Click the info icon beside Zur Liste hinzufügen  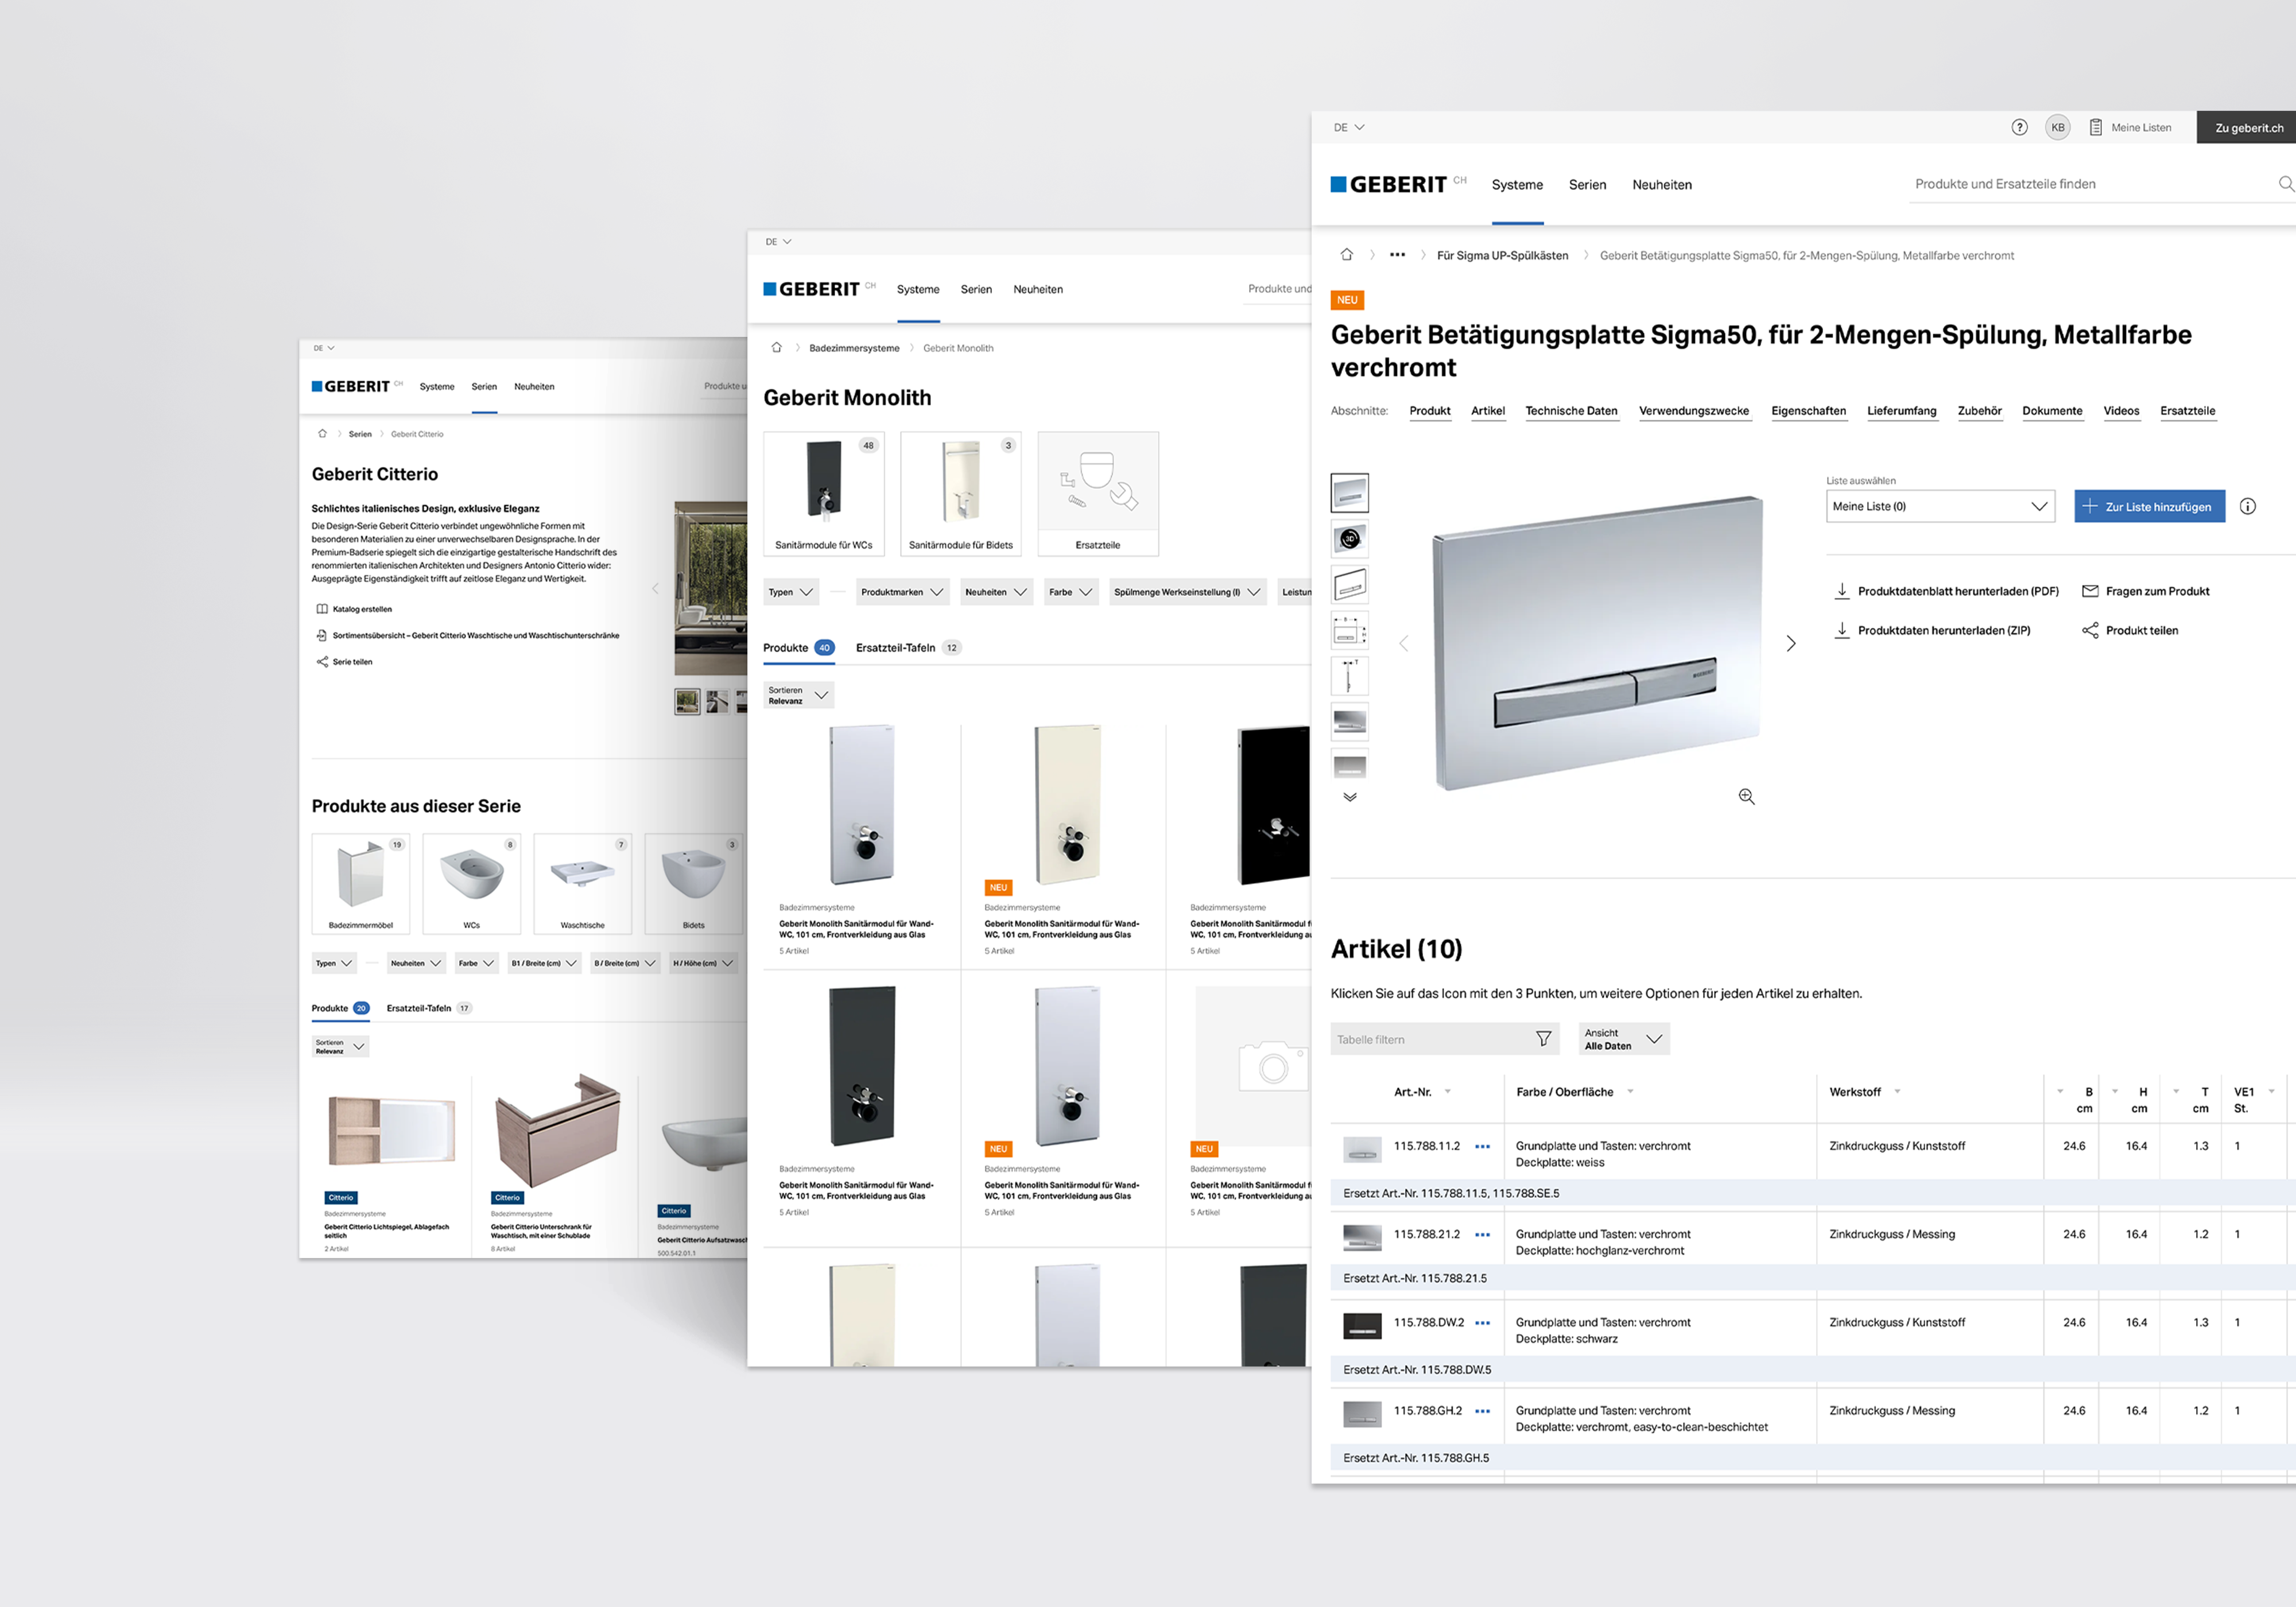click(2247, 506)
